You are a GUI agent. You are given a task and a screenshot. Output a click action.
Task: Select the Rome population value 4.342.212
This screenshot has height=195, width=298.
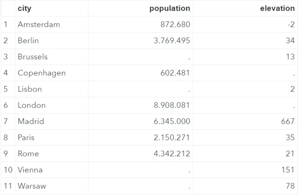(x=172, y=154)
